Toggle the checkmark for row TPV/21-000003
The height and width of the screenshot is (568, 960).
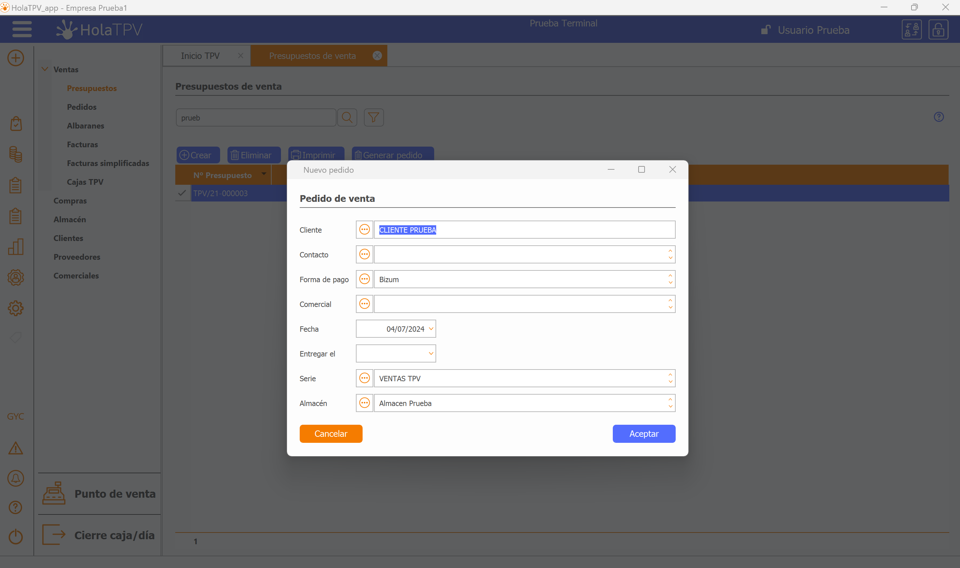tap(182, 193)
